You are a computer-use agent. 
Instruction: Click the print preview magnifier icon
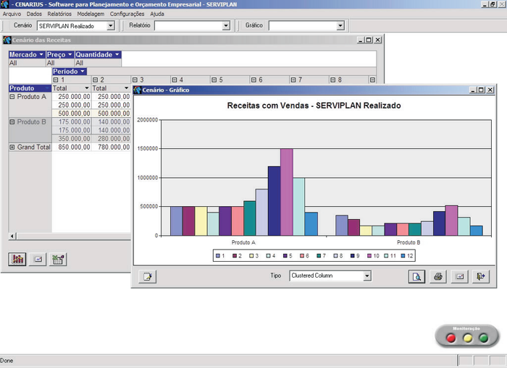pyautogui.click(x=416, y=276)
